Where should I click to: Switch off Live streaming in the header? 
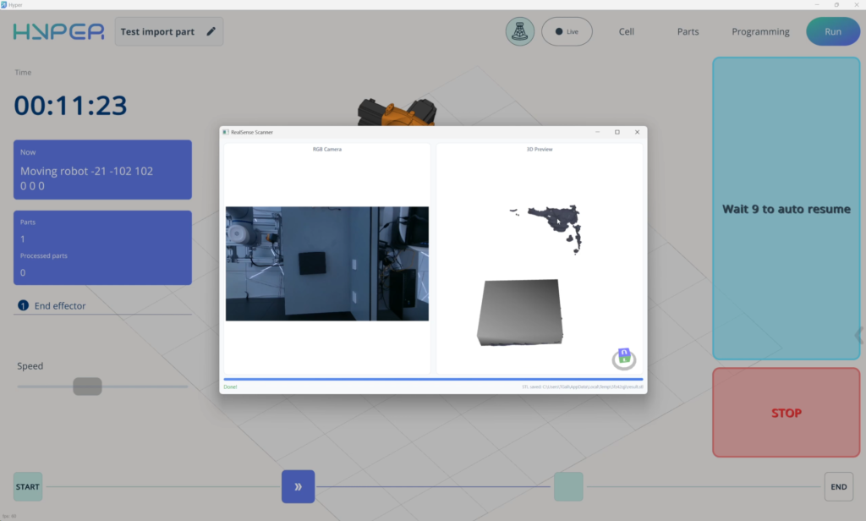click(x=567, y=31)
